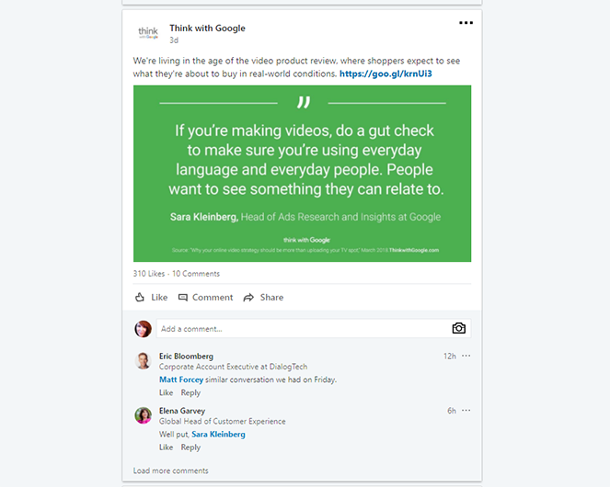The image size is (610, 487).
Task: Open options menu for Elena Garvey's comment
Action: (466, 410)
